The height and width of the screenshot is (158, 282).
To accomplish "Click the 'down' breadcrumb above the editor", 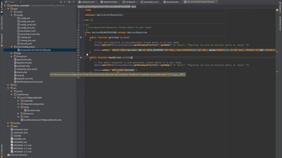I will pos(134,7).
